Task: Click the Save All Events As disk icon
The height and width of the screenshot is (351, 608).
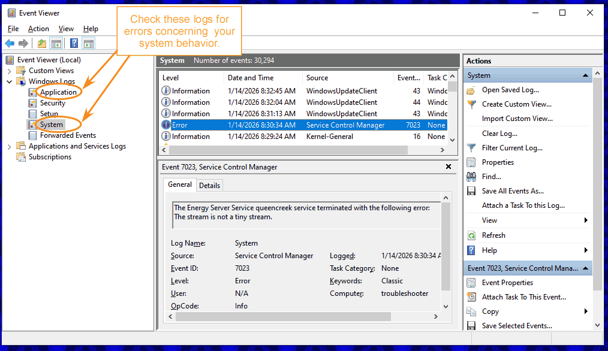Action: pos(472,191)
